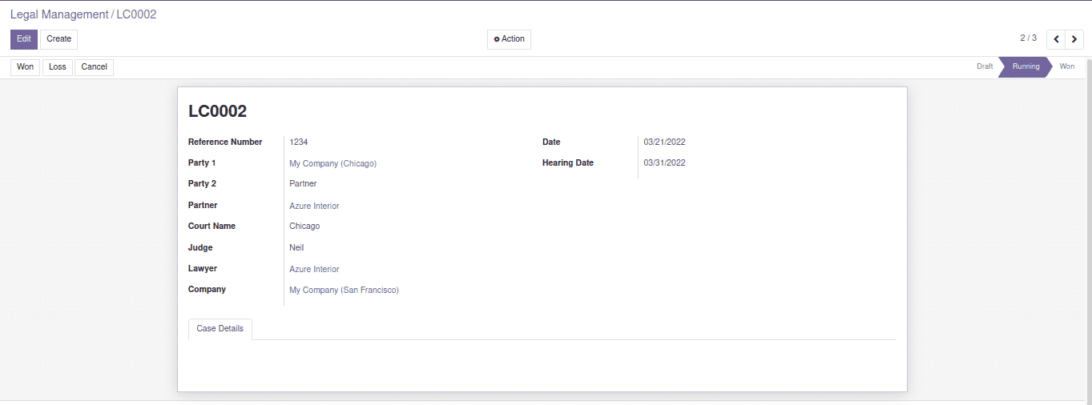Open the Lawyer Azure Interior link

(314, 269)
